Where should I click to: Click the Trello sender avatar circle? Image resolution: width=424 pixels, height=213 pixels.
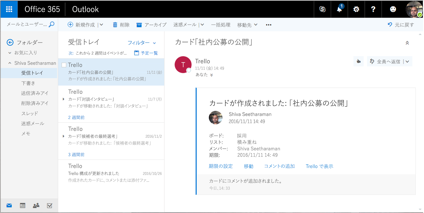tap(183, 65)
